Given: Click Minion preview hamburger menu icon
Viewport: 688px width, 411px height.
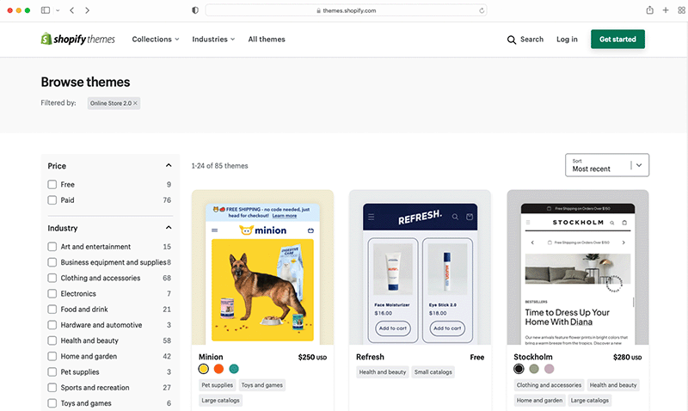Looking at the screenshot, I should pos(214,230).
